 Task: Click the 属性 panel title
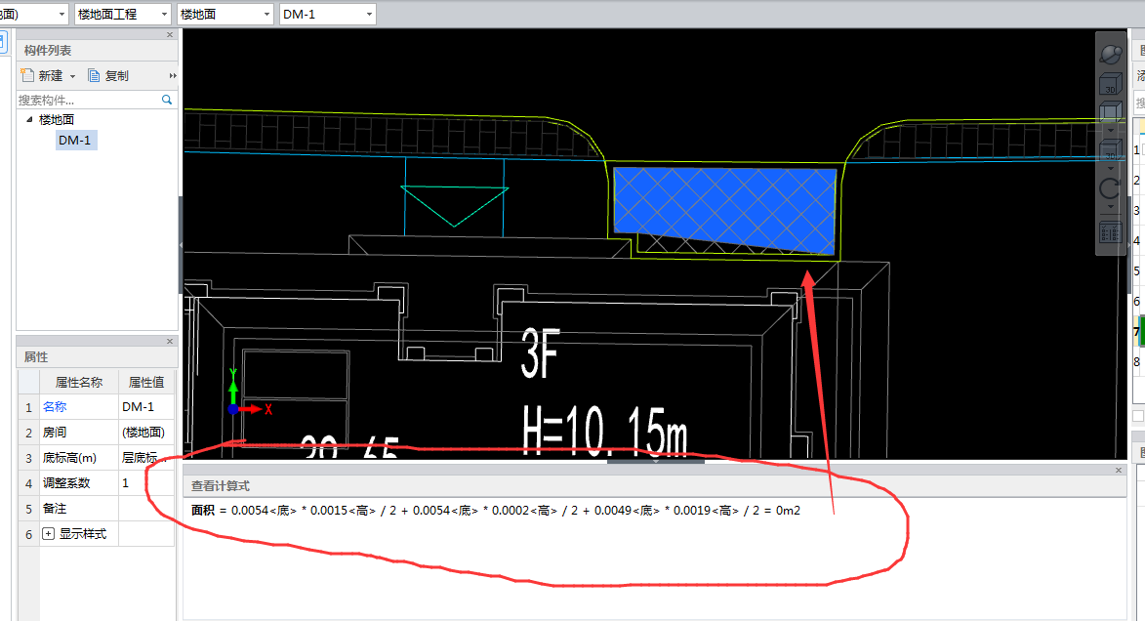36,357
